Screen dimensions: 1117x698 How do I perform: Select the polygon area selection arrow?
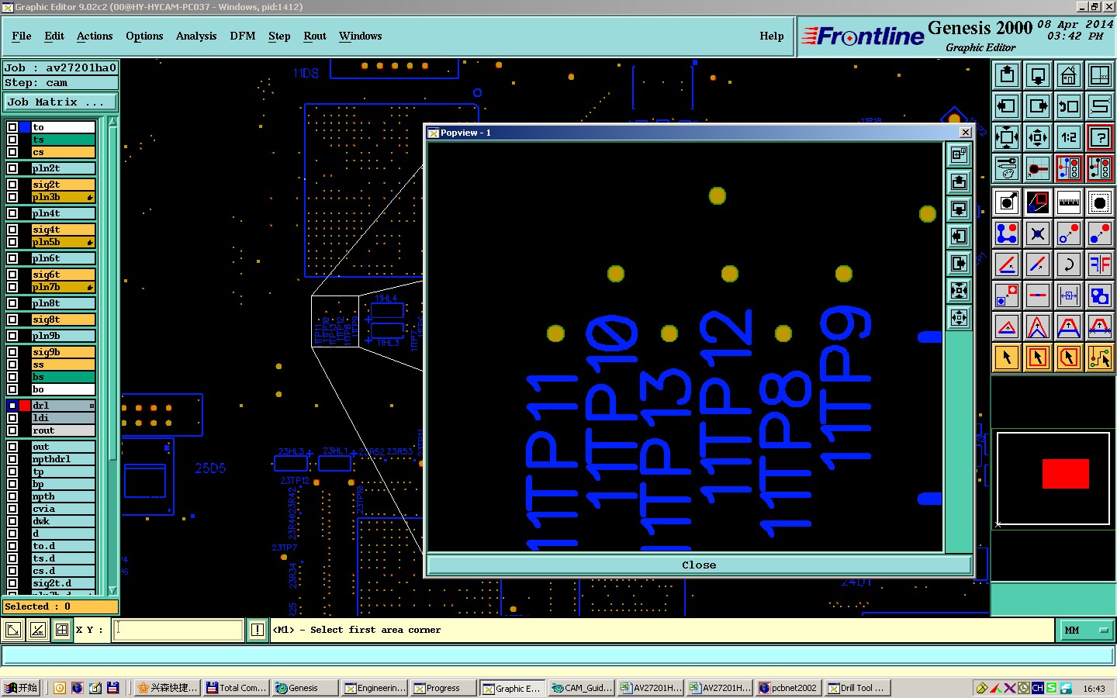point(1069,358)
